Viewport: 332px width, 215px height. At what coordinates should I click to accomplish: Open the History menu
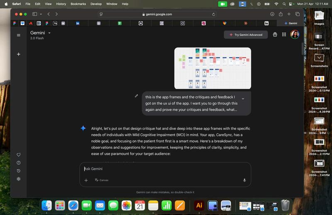pyautogui.click(x=61, y=4)
